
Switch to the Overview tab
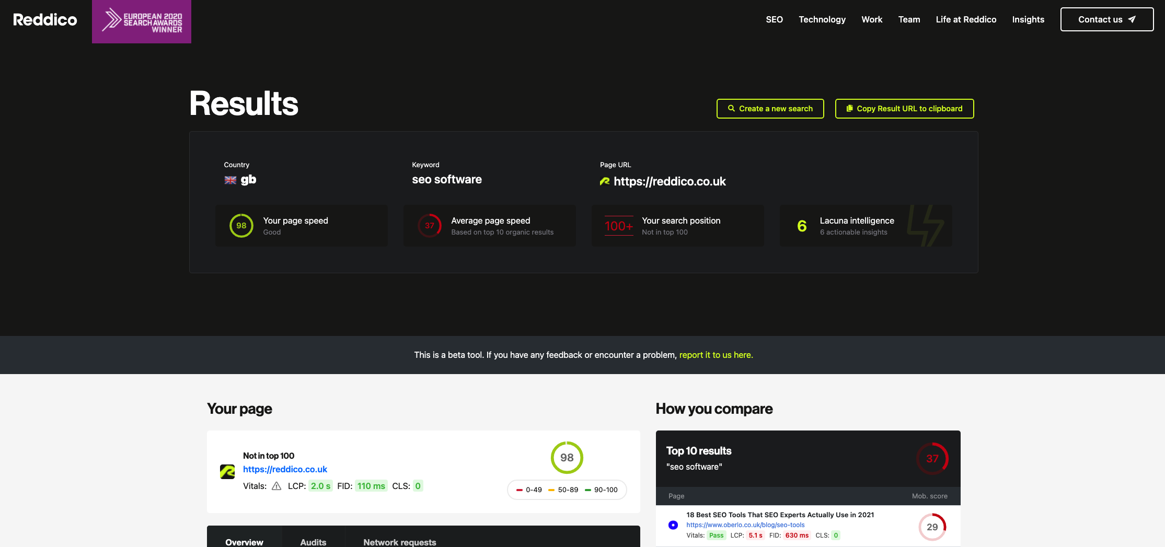click(244, 537)
